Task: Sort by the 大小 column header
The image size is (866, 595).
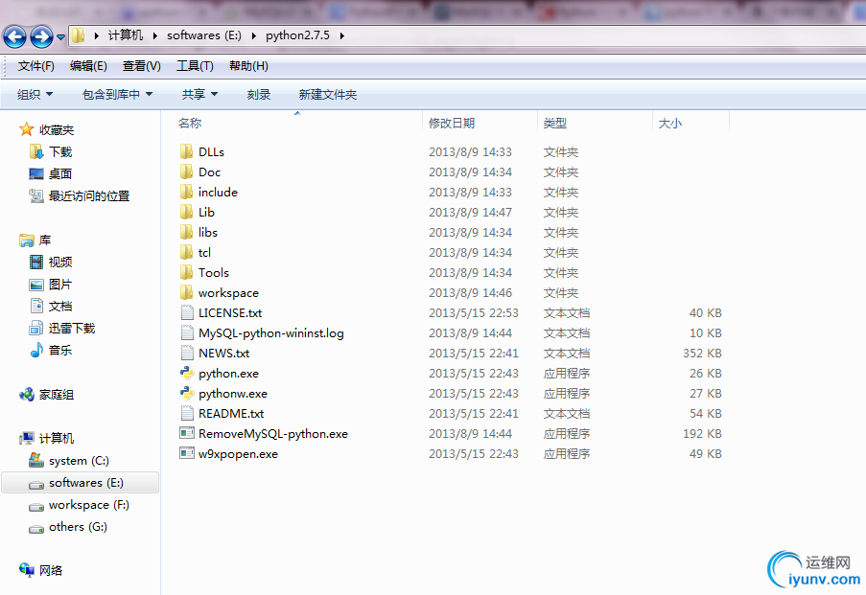Action: [x=669, y=123]
